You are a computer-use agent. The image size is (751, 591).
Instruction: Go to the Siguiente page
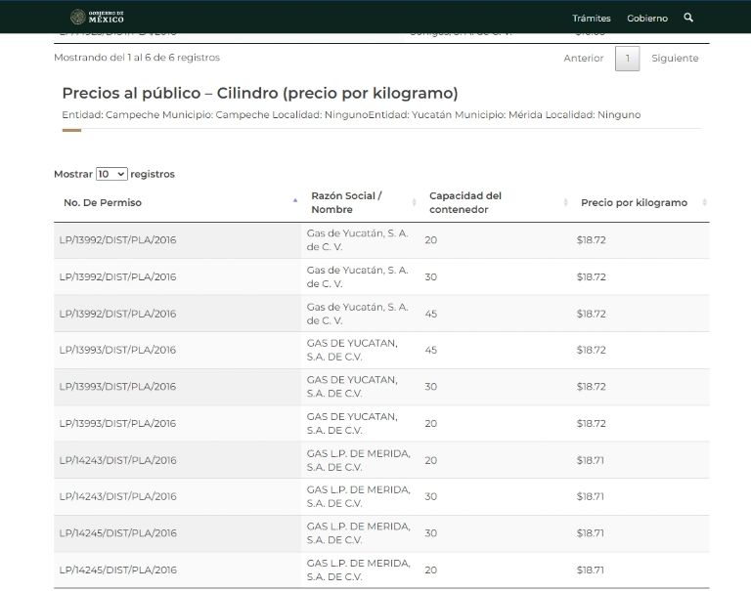pyautogui.click(x=675, y=58)
